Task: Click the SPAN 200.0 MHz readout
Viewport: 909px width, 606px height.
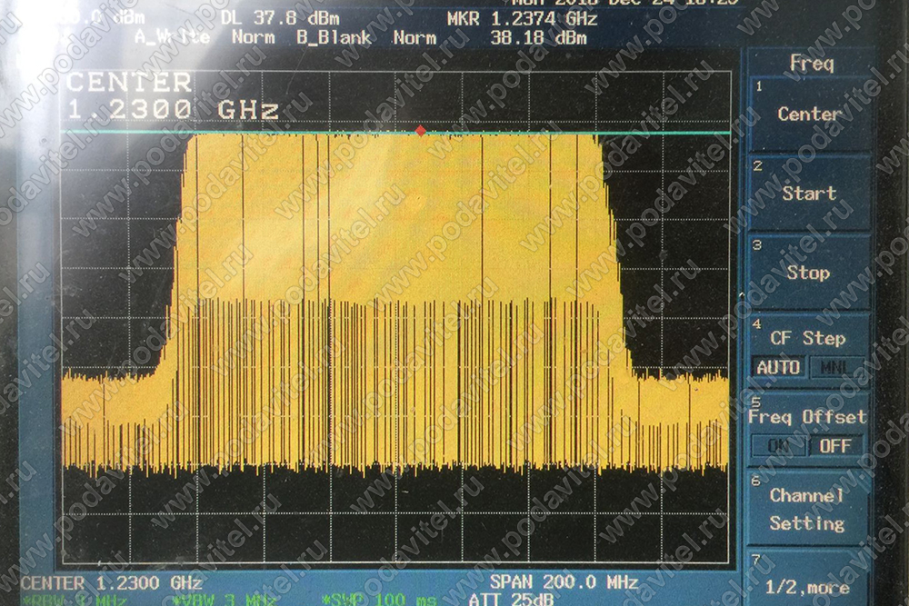Action: coord(564,581)
